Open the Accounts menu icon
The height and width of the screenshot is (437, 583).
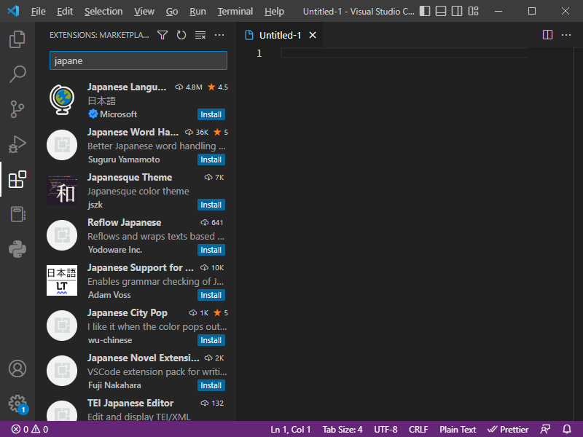pyautogui.click(x=17, y=369)
